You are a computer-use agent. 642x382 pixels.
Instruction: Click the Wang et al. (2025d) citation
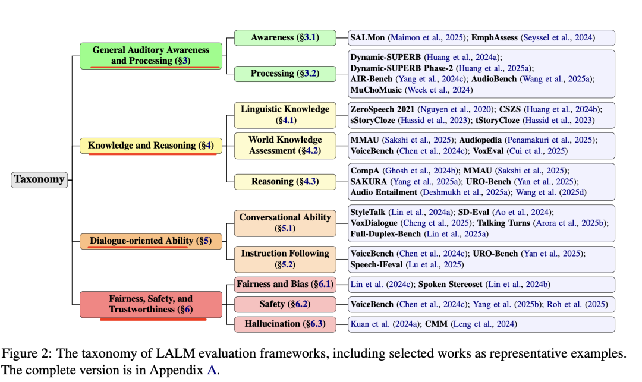pos(551,192)
